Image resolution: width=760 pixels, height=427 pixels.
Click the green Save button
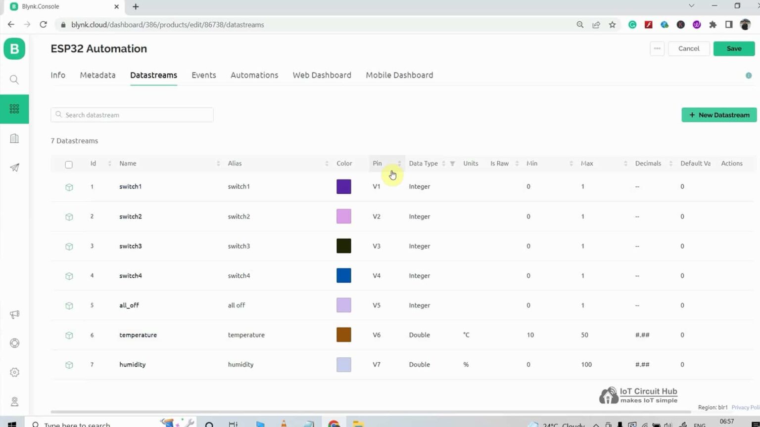point(733,48)
